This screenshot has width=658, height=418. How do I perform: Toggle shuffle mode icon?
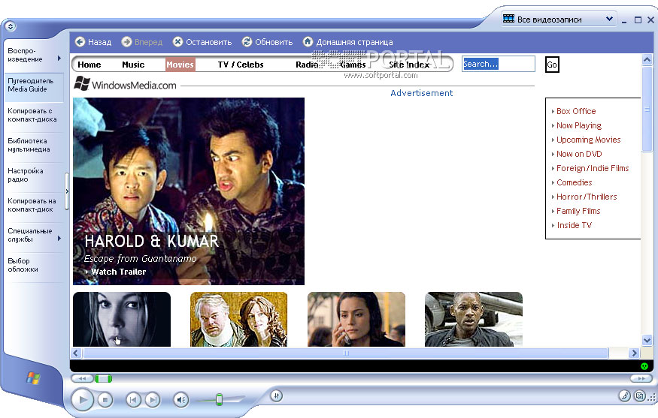point(276,395)
